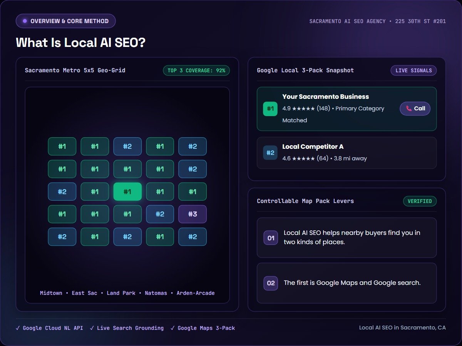Click the Live Signals badge
Viewport: 462px width, 346px height.
[x=413, y=71]
